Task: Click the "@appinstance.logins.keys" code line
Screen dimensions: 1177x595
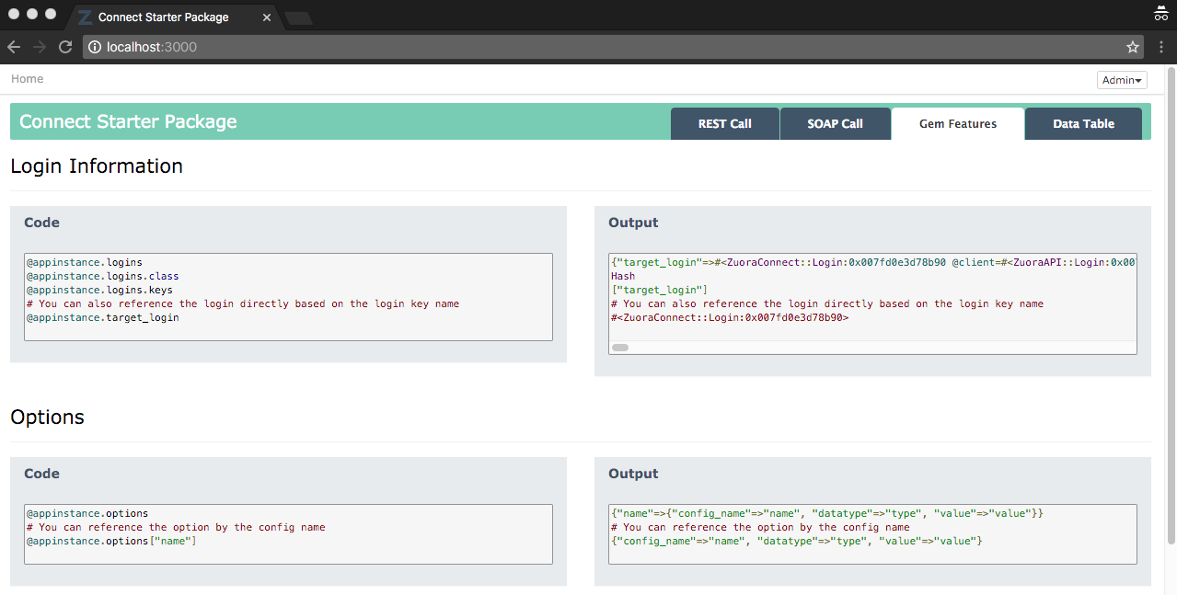Action: pos(99,290)
